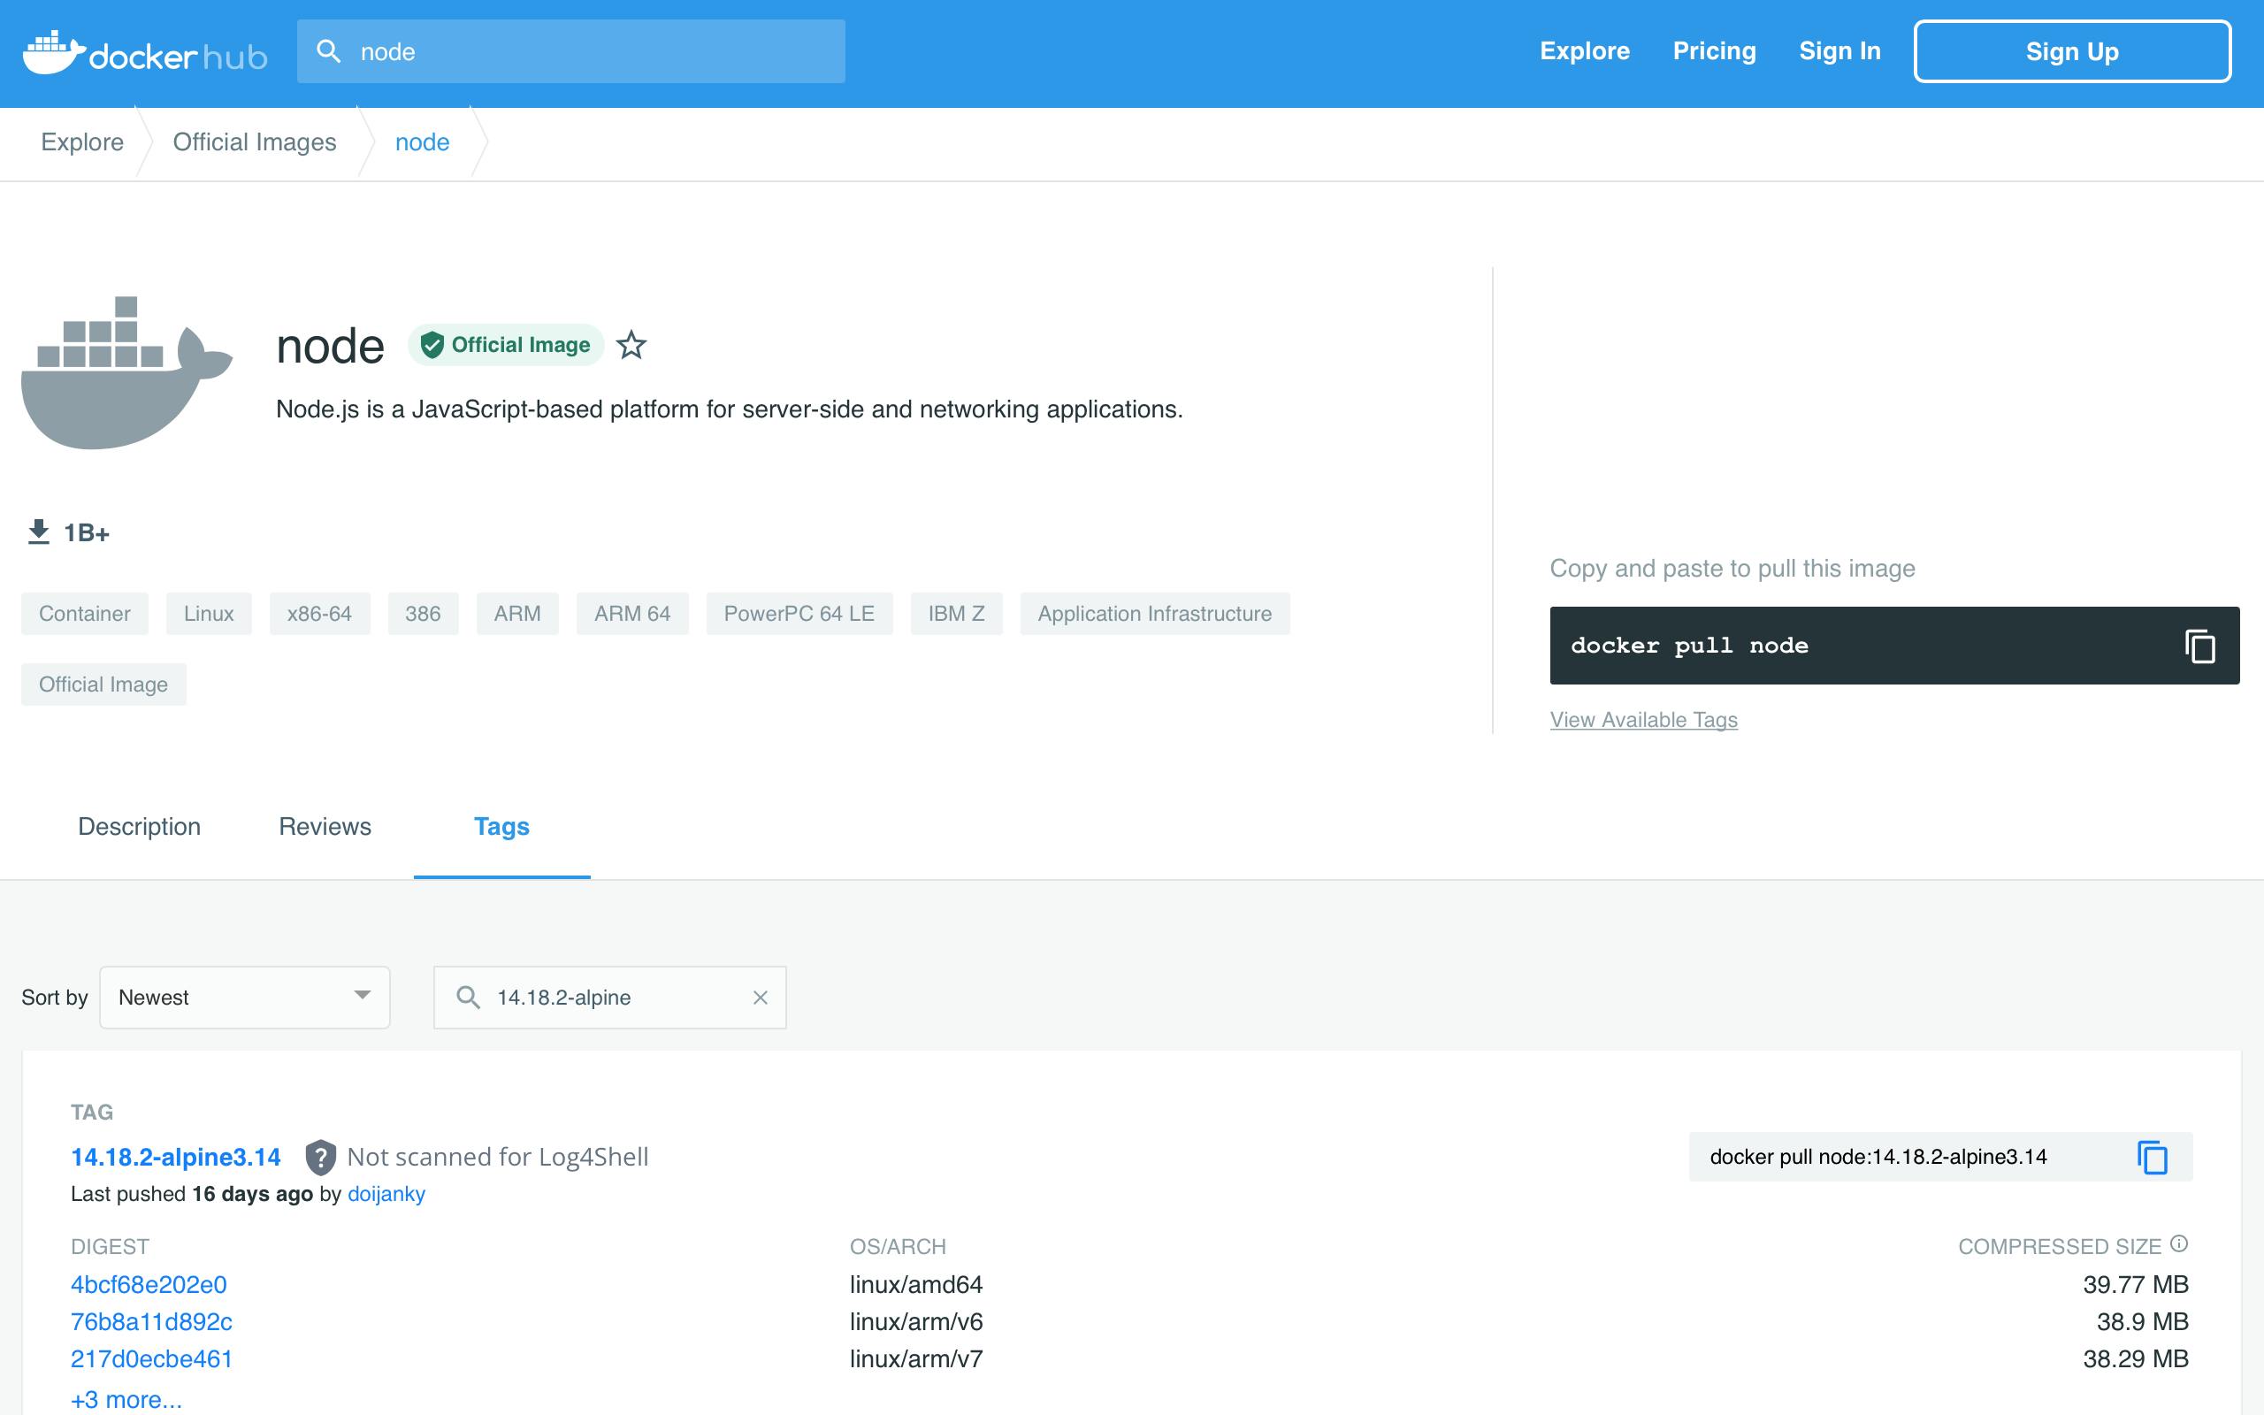Screen dimensions: 2264x1415
Task: Click the docker pull node command text
Action: [1688, 646]
